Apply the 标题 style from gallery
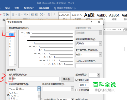 pyautogui.click(x=114, y=16)
